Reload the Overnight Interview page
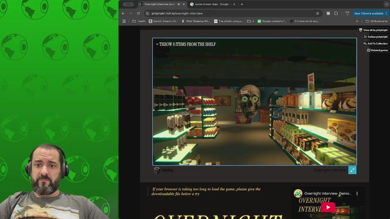 [x=138, y=13]
